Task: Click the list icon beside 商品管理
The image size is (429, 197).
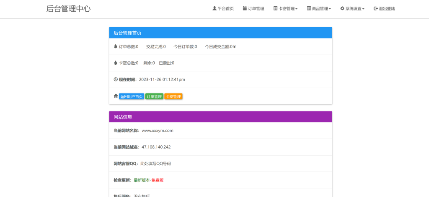Action: pyautogui.click(x=309, y=8)
